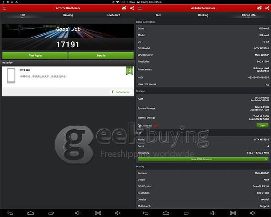Click the Test Again button
This screenshot has height=217, width=271.
[x=35, y=56]
